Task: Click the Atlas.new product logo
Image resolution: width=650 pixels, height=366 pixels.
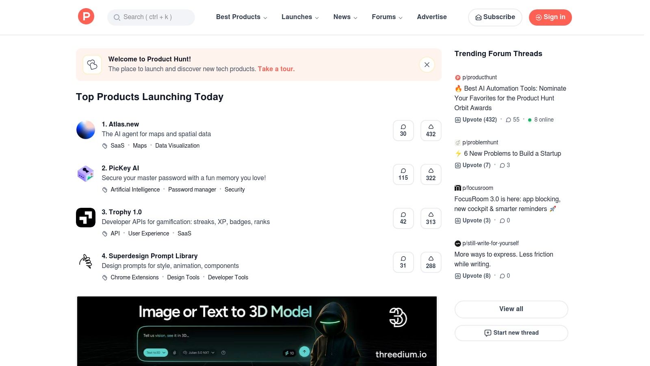Action: 85,130
